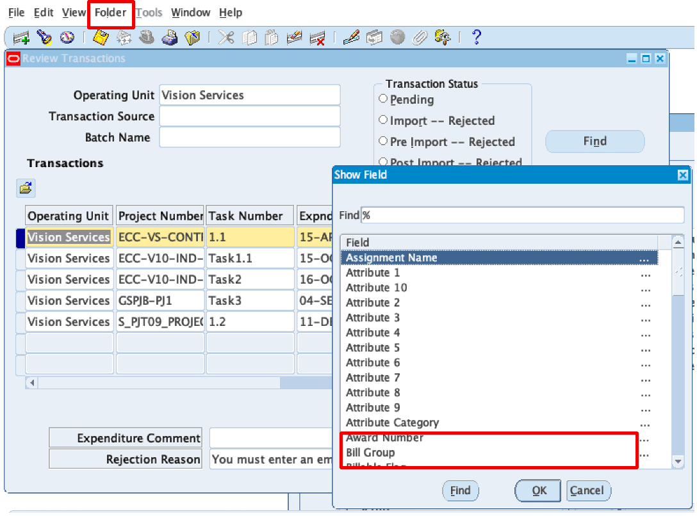Click the paperclip Attachments icon
This screenshot has height=516, width=697.
420,38
